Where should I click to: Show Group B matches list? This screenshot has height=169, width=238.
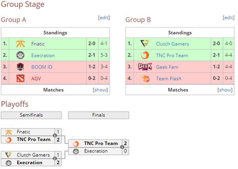click(x=225, y=90)
